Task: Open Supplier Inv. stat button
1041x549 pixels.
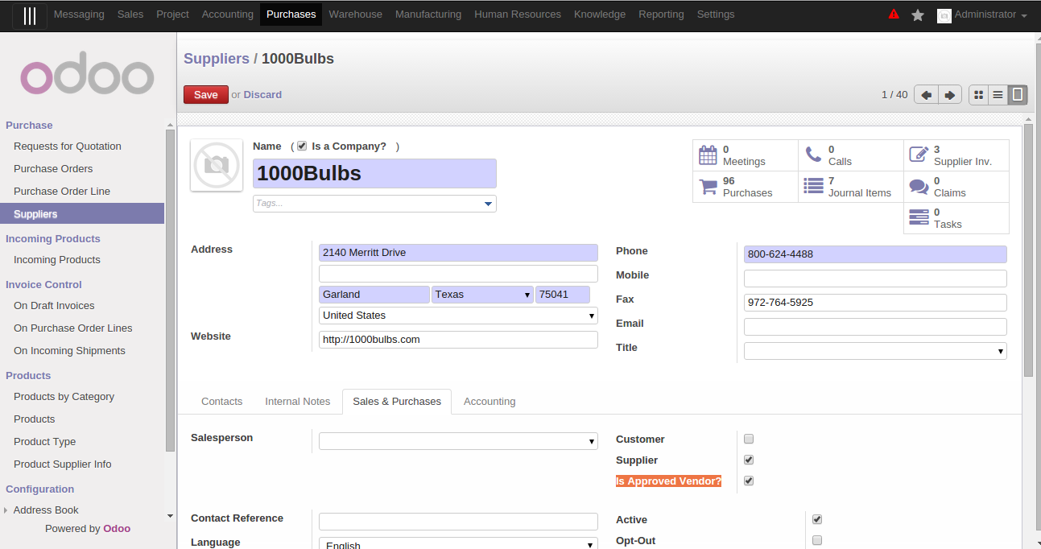Action: (x=956, y=155)
